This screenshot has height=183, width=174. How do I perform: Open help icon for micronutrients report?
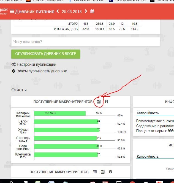pyautogui.click(x=110, y=172)
